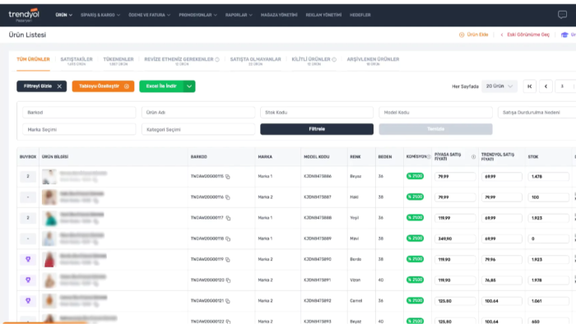Copy barcode TWOAW20000117
The height and width of the screenshot is (324, 576).
click(228, 218)
